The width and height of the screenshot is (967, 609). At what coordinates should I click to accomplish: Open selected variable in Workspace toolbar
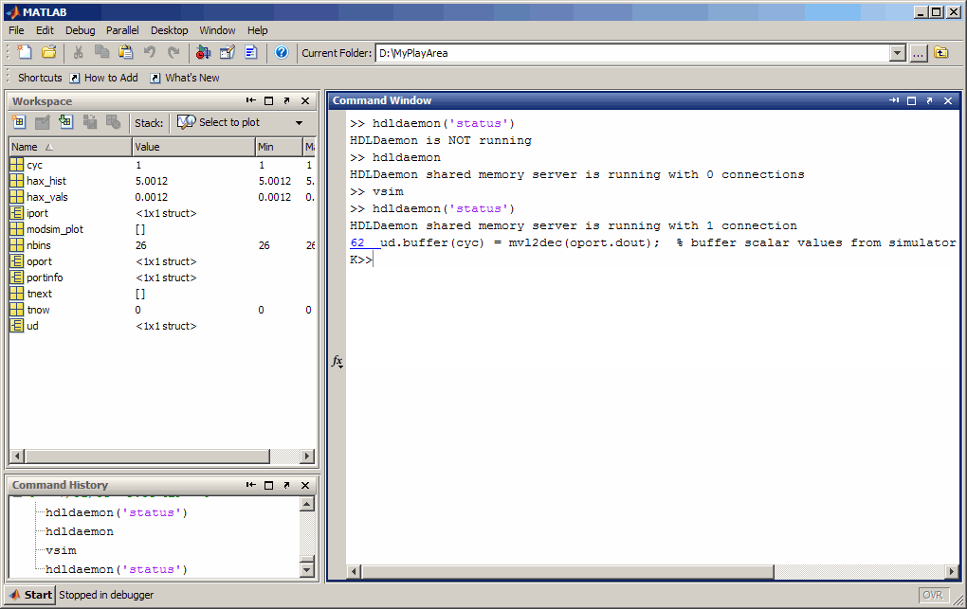[x=42, y=122]
